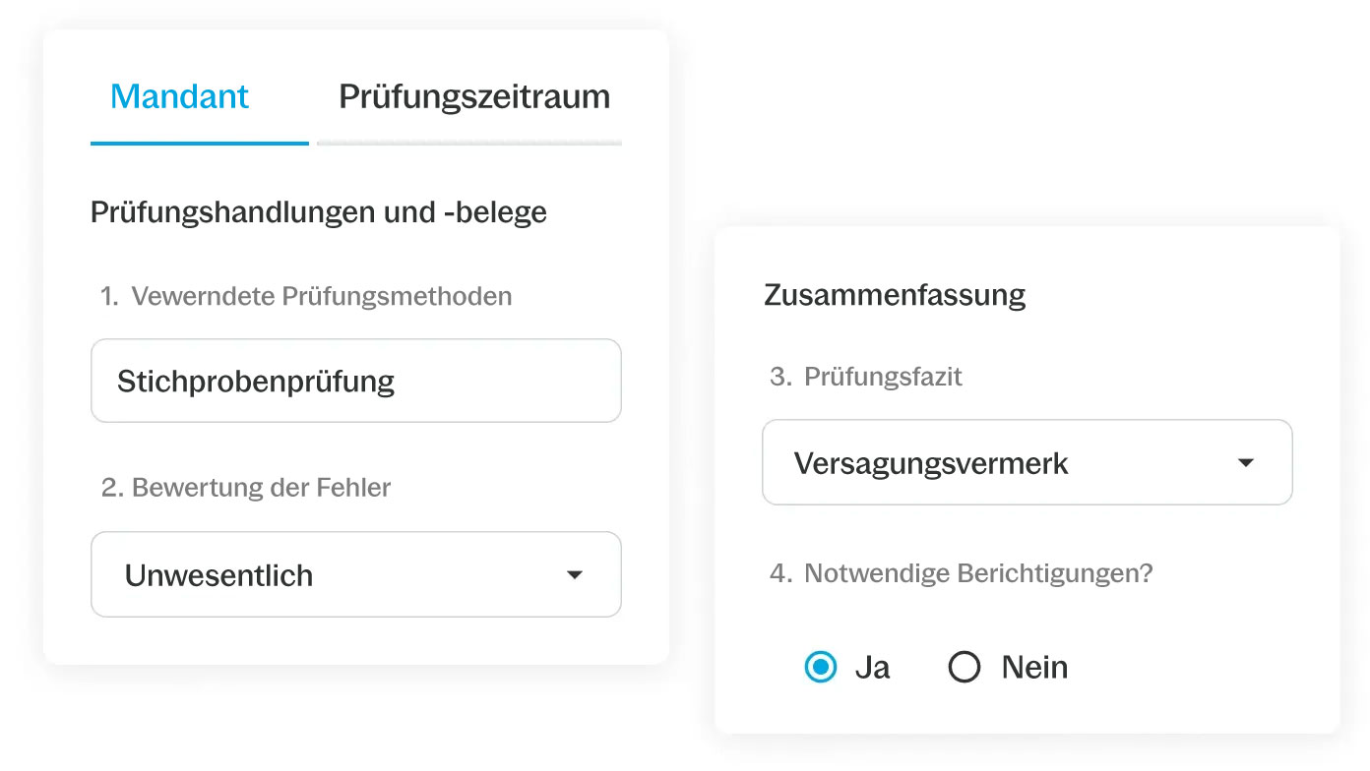This screenshot has width=1370, height=771.
Task: Click the arrow in the Unwesentlich dropdown
Action: pos(575,575)
